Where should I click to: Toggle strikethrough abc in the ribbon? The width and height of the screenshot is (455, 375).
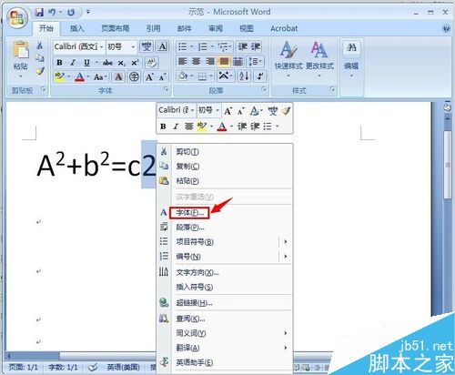pyautogui.click(x=107, y=63)
